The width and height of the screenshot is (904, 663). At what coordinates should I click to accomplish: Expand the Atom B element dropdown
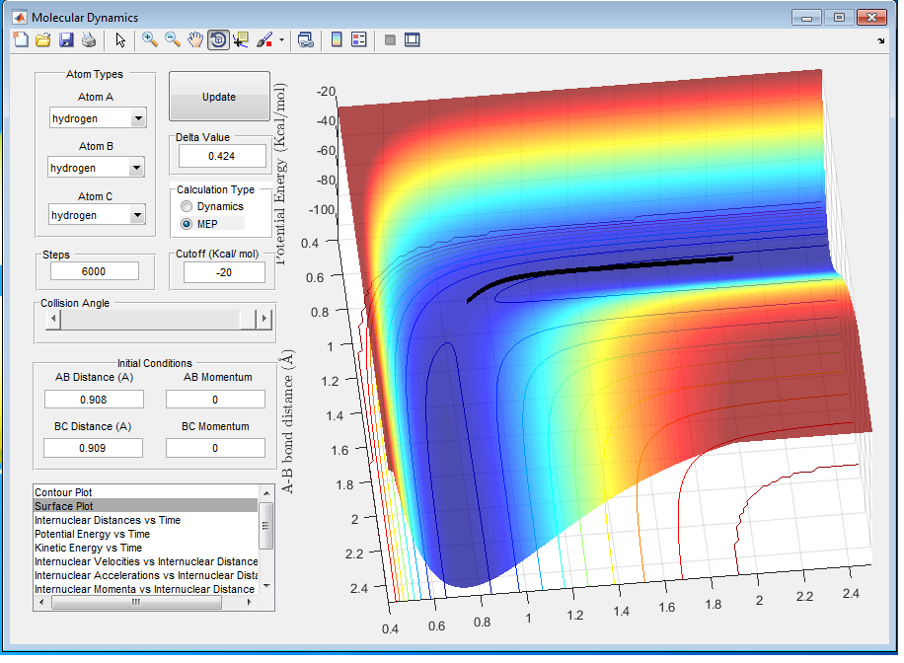click(136, 169)
